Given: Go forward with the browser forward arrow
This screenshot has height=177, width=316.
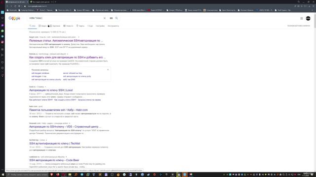Looking at the screenshot, I should tap(11, 6).
